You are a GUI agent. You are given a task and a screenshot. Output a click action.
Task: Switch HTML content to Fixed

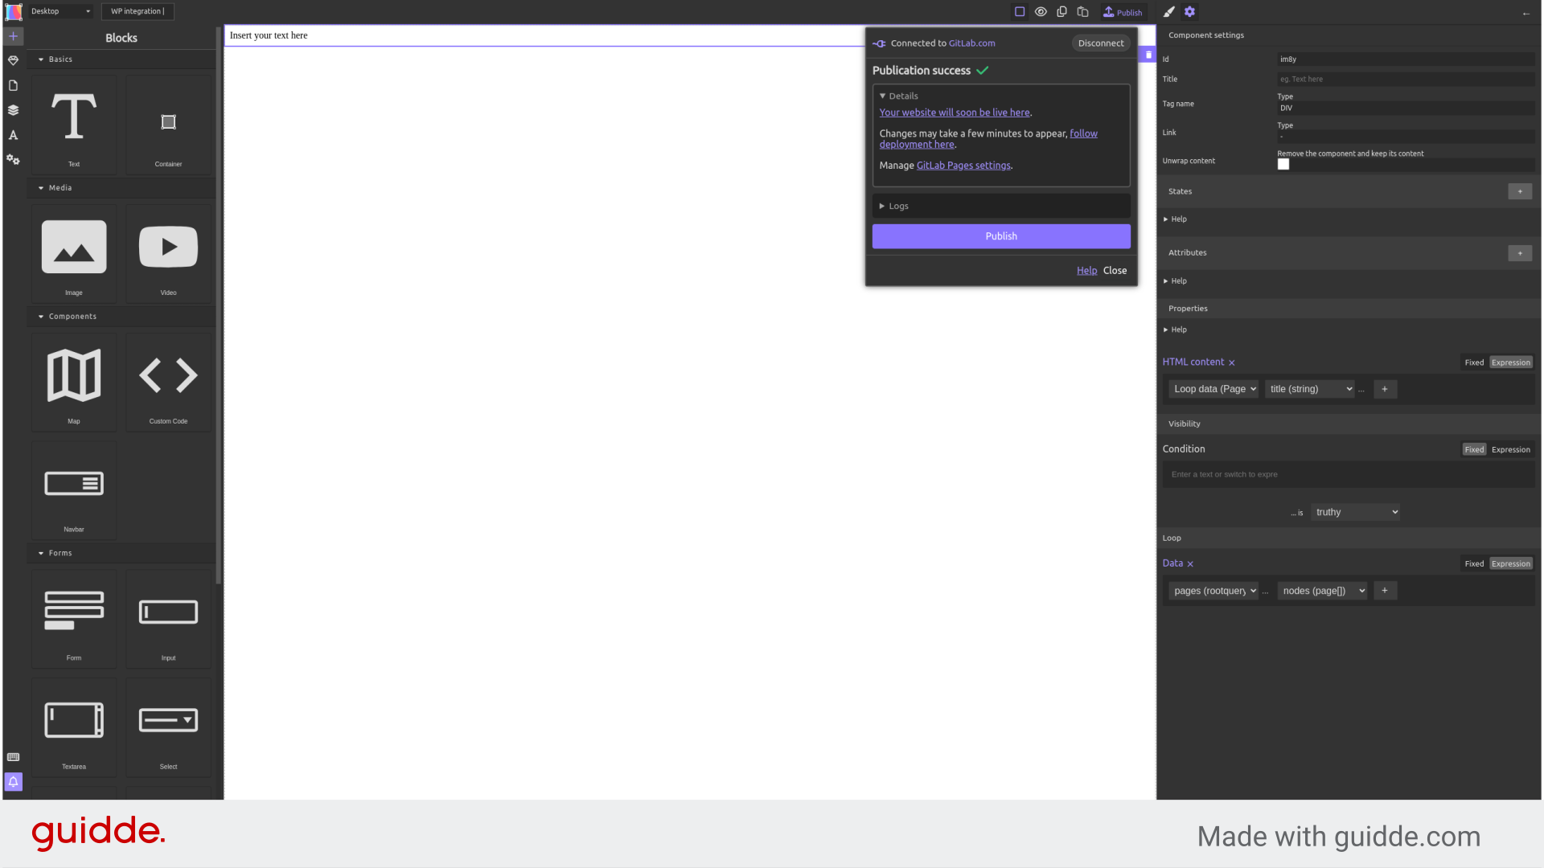tap(1474, 362)
